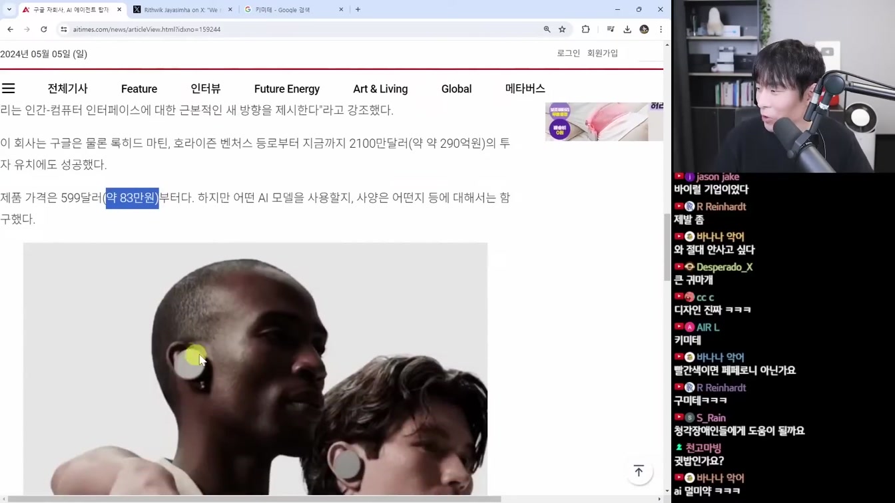Open the Global menu
This screenshot has width=895, height=503.
coord(456,88)
